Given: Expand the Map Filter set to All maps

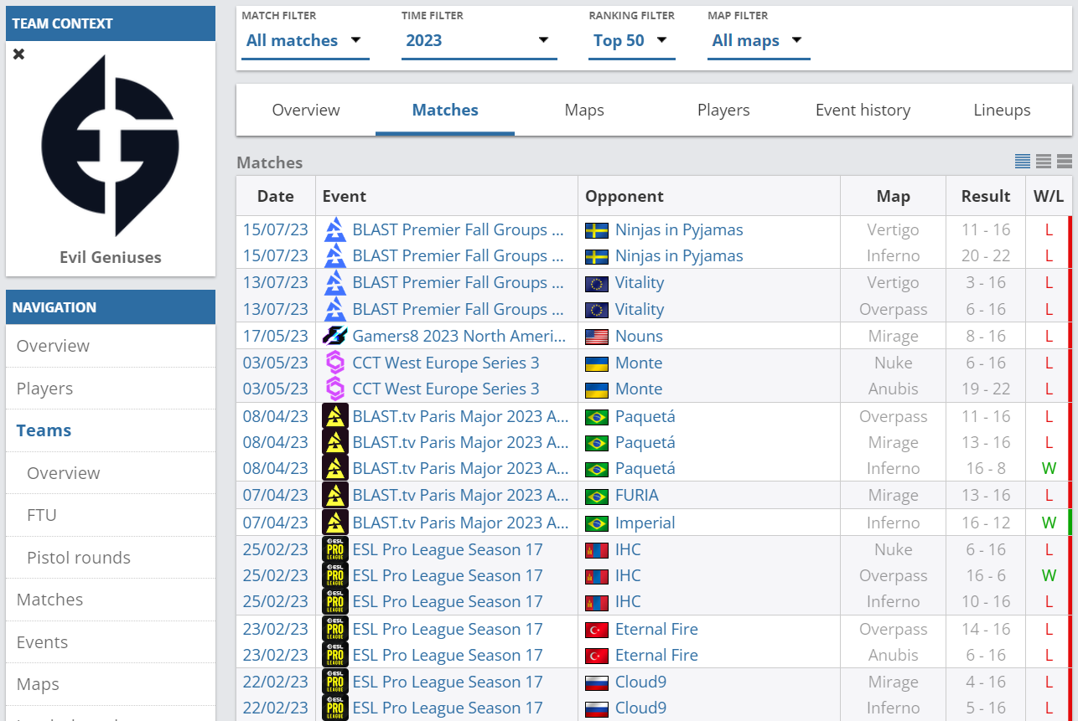Looking at the screenshot, I should (759, 40).
